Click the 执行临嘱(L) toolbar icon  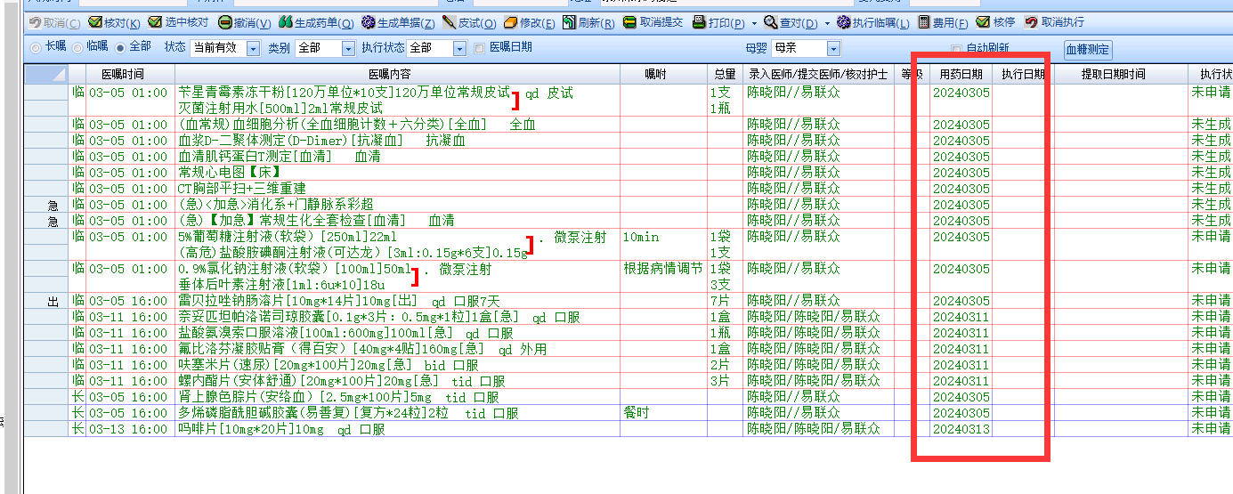click(x=844, y=22)
